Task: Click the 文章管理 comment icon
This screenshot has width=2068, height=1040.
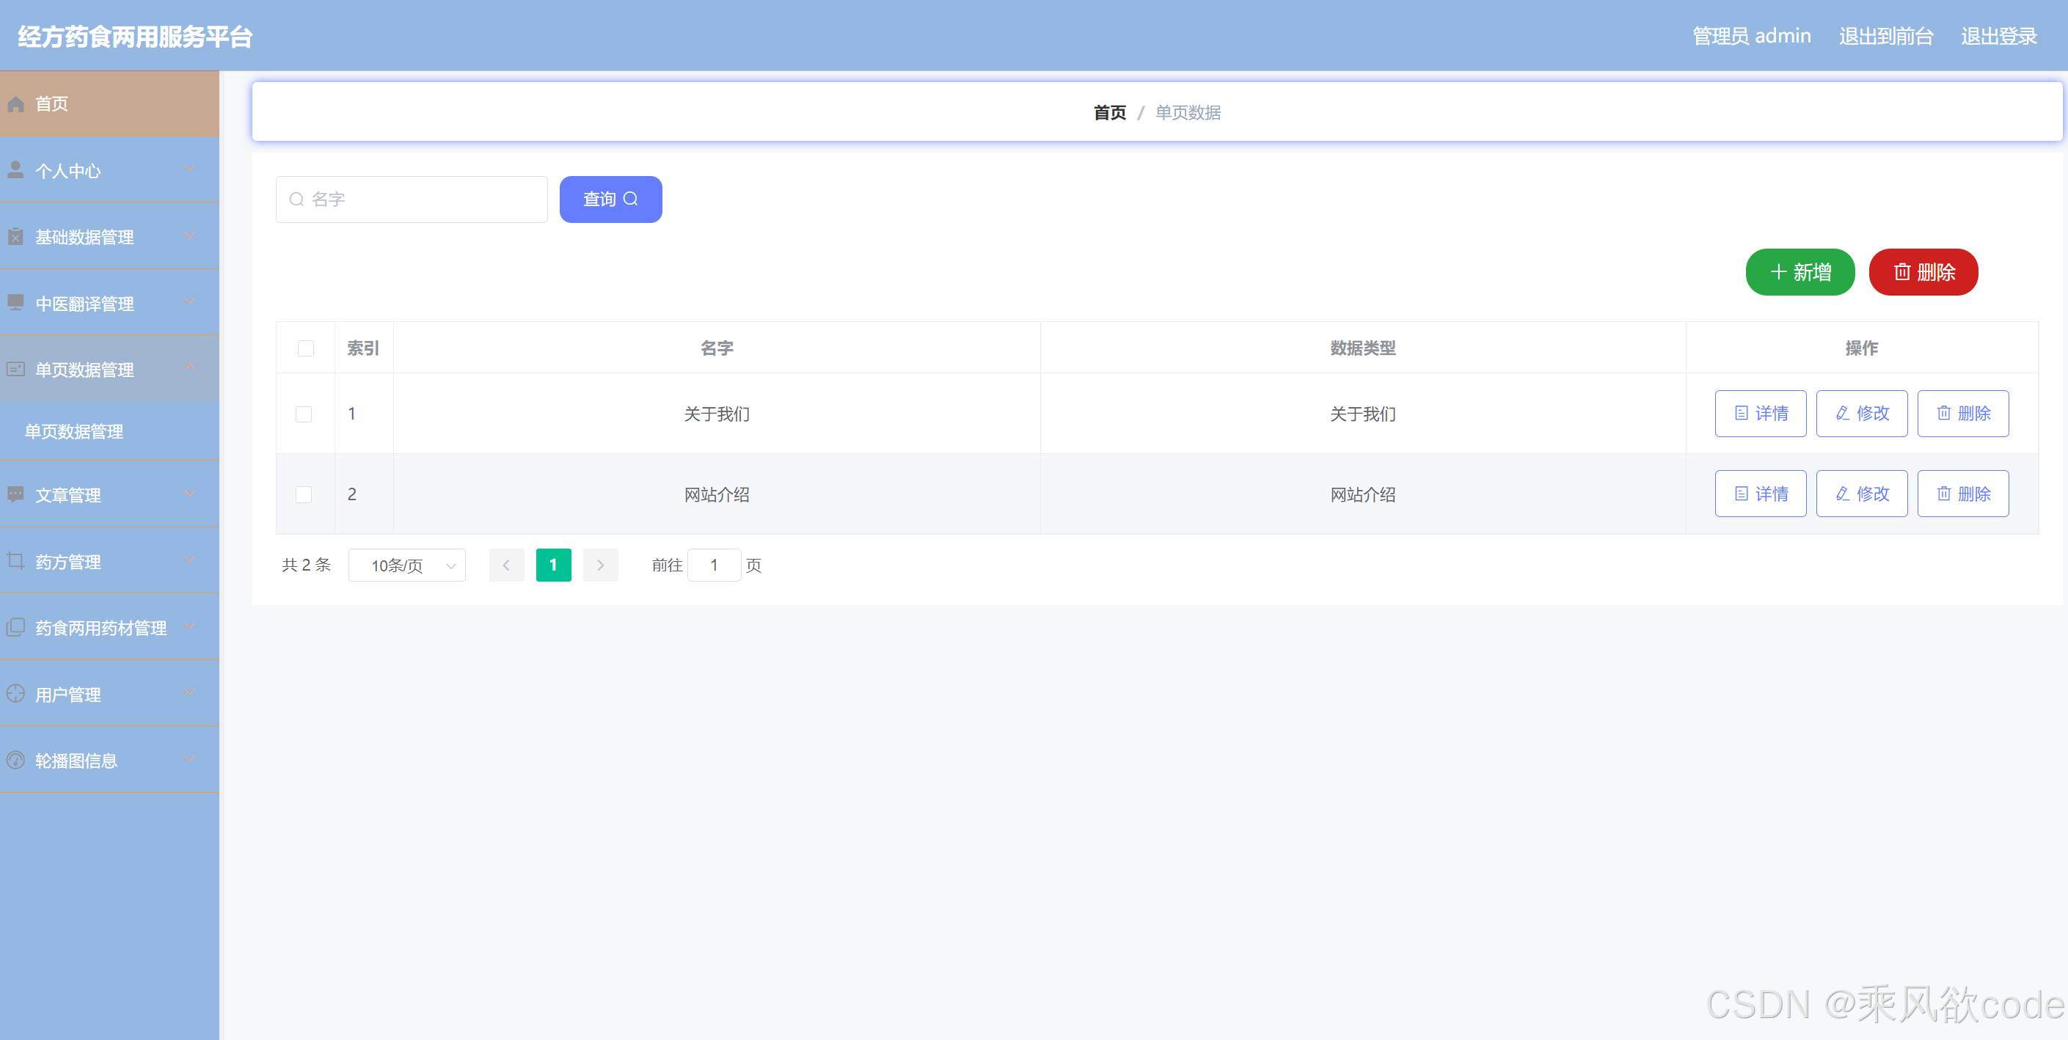Action: [x=16, y=494]
